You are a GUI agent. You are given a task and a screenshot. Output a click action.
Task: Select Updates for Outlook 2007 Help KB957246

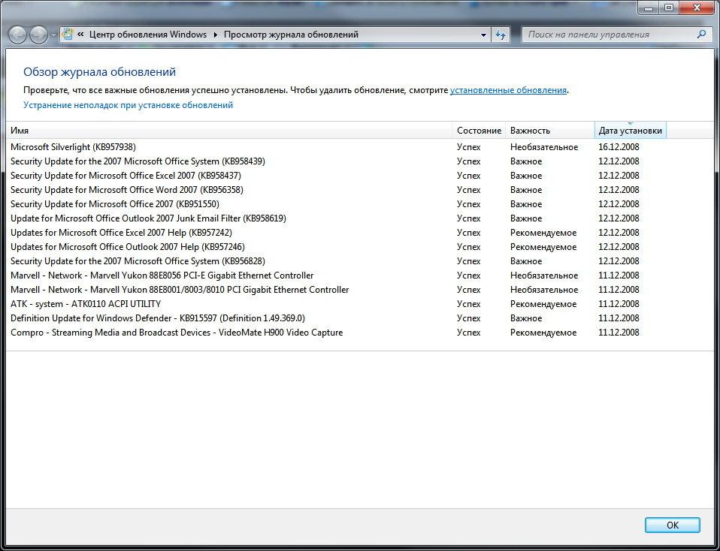[360, 247]
